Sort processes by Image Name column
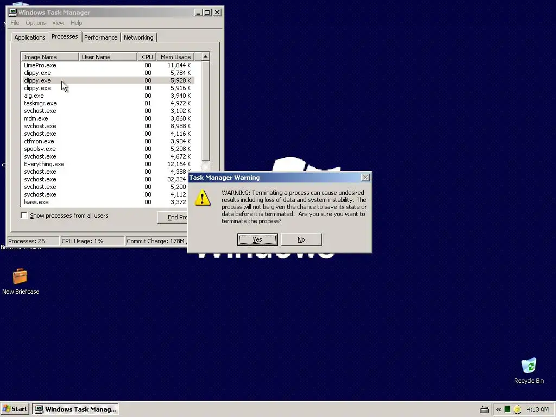The width and height of the screenshot is (556, 417). click(50, 56)
